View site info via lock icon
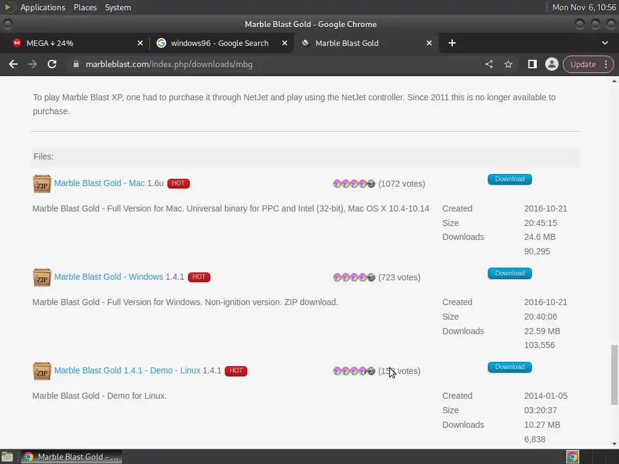The image size is (619, 464). point(76,64)
